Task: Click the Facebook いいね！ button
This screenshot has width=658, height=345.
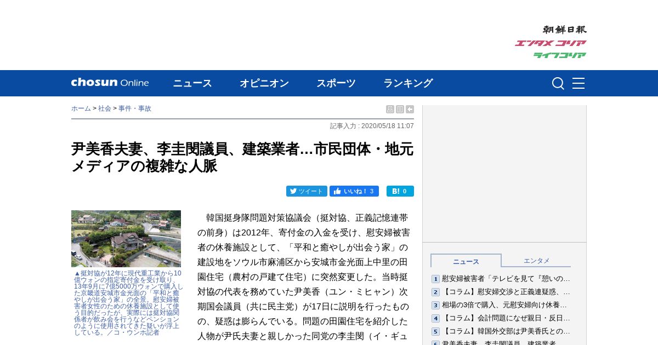Action: [x=354, y=191]
